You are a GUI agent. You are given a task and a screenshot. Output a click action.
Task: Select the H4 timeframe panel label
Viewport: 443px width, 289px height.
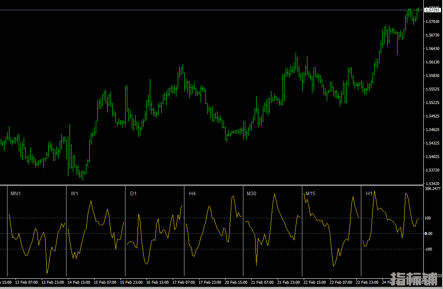coord(192,193)
